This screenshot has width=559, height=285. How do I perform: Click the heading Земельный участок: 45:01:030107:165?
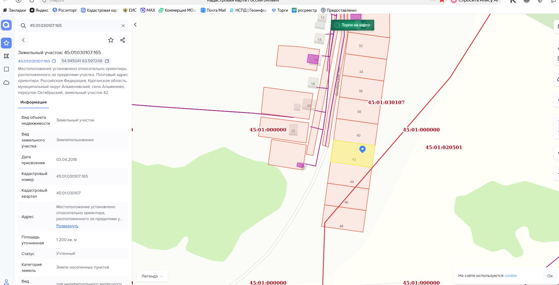tap(60, 53)
